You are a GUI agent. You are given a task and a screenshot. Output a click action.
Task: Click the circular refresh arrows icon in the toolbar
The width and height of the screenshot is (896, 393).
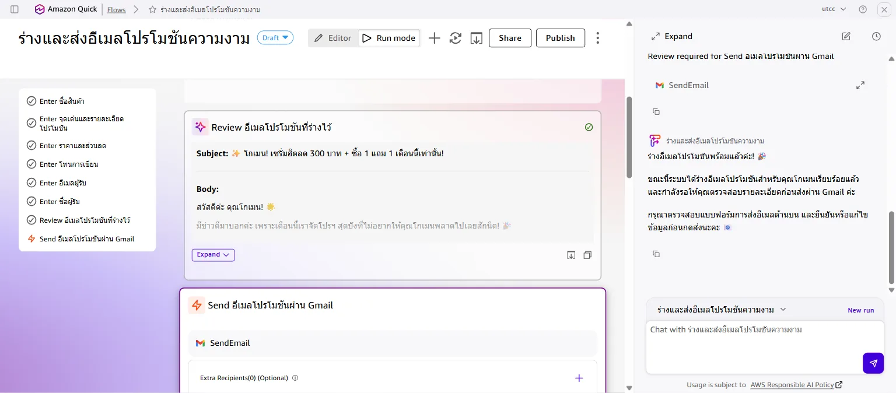[456, 38]
